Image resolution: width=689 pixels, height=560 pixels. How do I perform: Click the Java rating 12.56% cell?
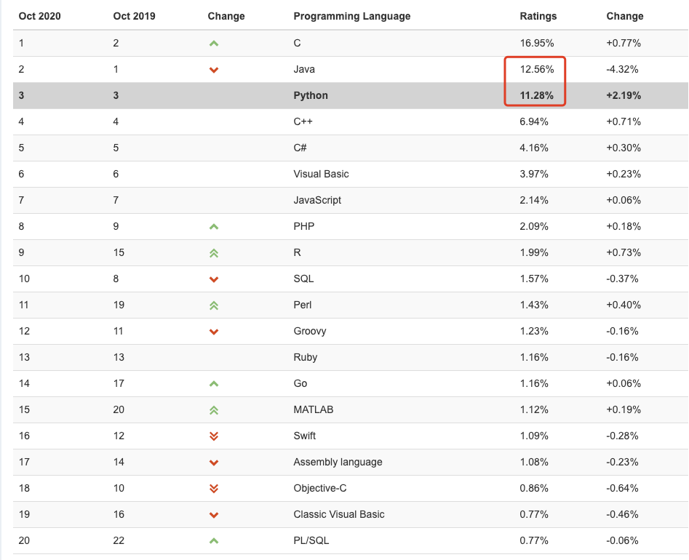pos(537,69)
